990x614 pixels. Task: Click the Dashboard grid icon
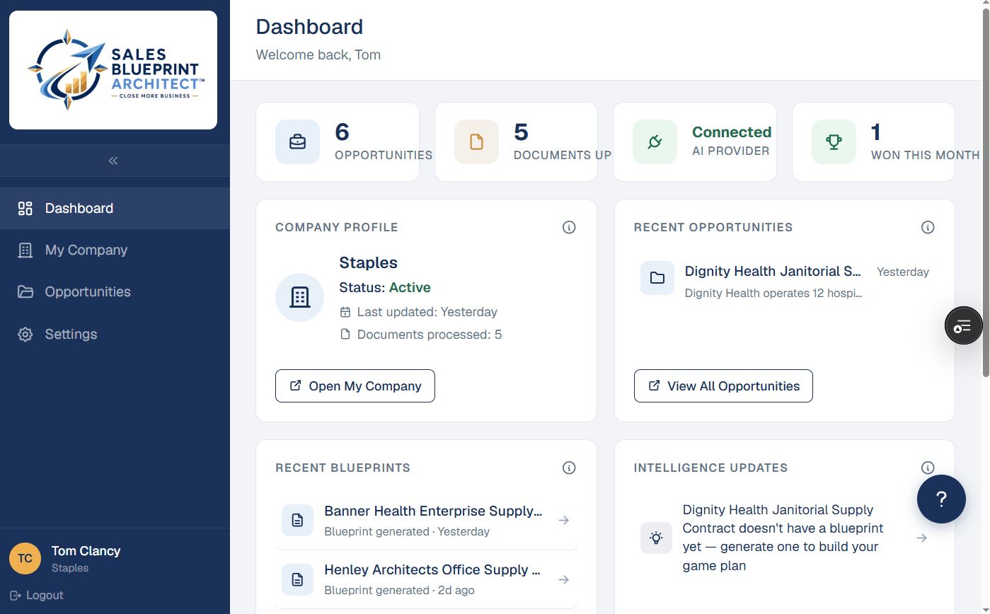tap(25, 208)
